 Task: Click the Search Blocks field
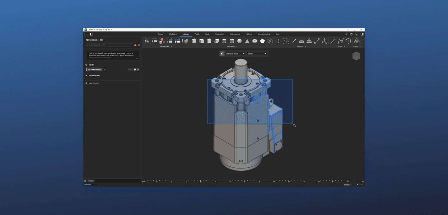point(109,45)
